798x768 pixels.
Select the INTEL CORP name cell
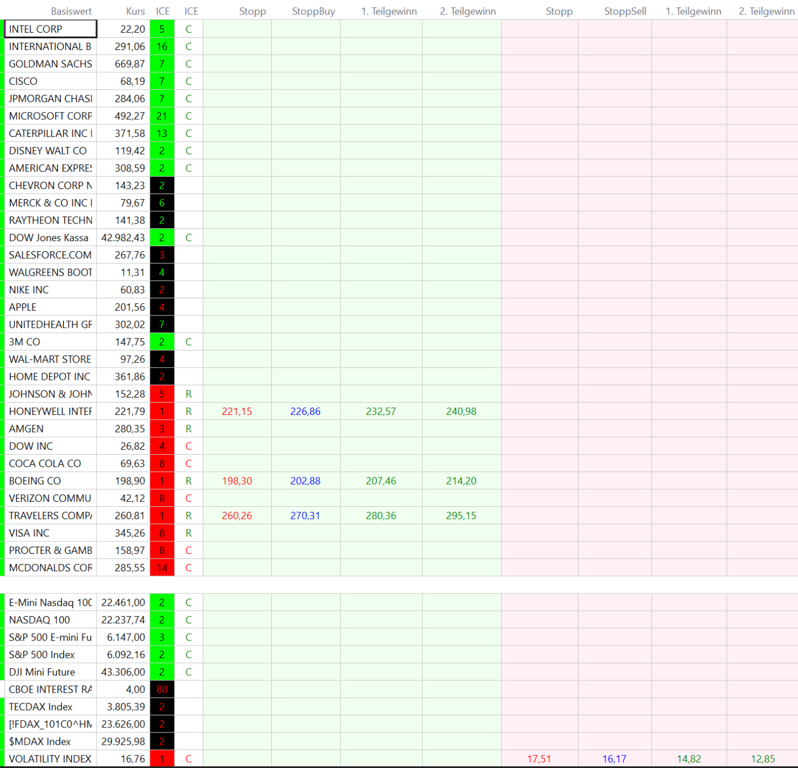(50, 29)
